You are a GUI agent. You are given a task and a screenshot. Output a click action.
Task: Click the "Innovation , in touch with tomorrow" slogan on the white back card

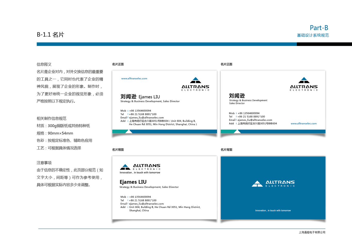[140, 173]
